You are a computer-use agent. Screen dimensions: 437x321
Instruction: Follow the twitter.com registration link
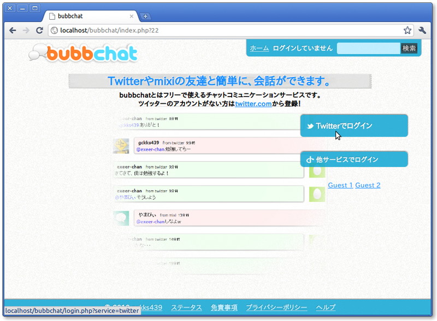click(x=253, y=104)
